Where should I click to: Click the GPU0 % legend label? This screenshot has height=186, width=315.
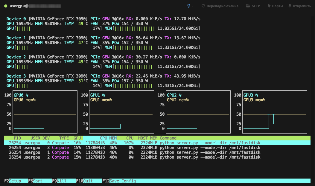[x=21, y=95]
